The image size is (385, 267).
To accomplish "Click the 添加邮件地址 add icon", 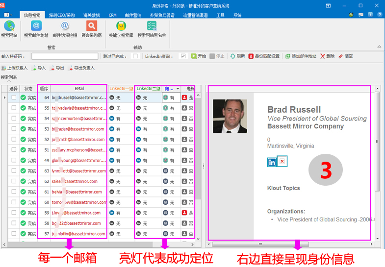I will click(287, 56).
